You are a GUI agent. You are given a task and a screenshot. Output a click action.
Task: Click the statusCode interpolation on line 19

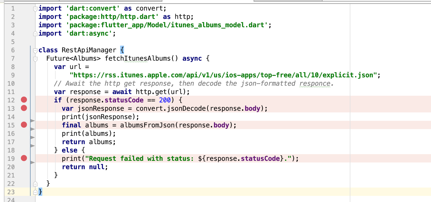coord(241,159)
